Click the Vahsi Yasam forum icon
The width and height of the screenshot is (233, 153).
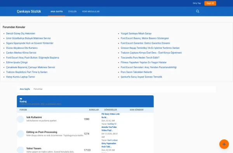(20, 150)
